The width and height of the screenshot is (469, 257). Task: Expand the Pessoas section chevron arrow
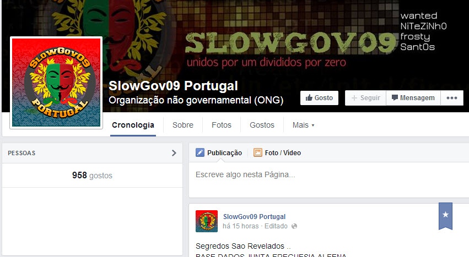(x=174, y=153)
